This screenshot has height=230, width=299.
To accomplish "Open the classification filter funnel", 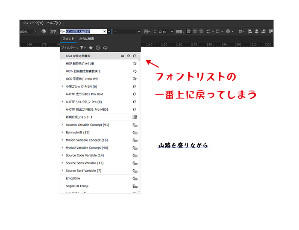I will tap(83, 47).
